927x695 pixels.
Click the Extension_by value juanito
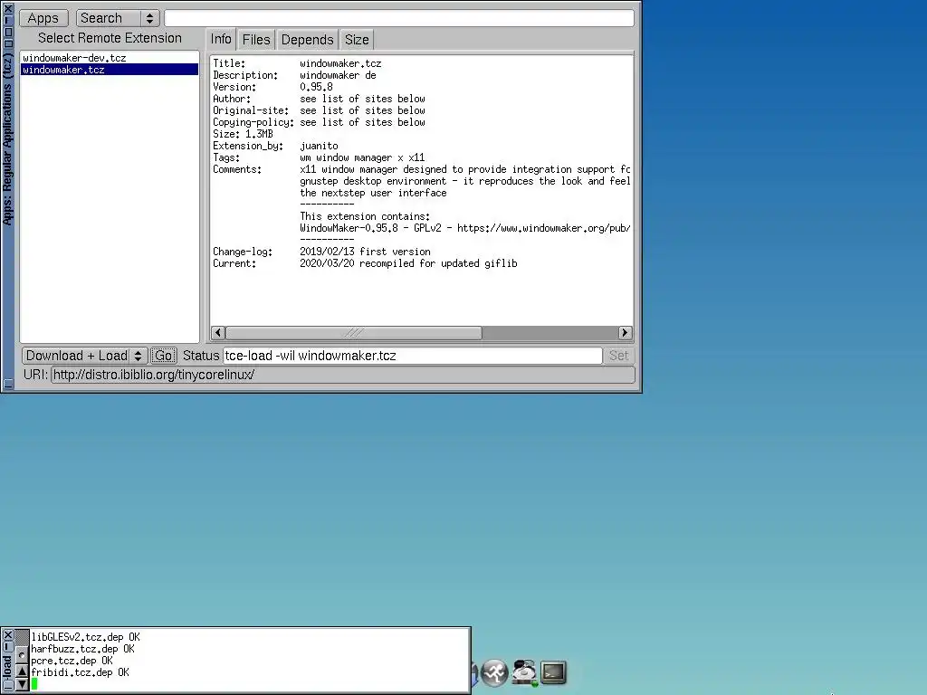tap(319, 146)
